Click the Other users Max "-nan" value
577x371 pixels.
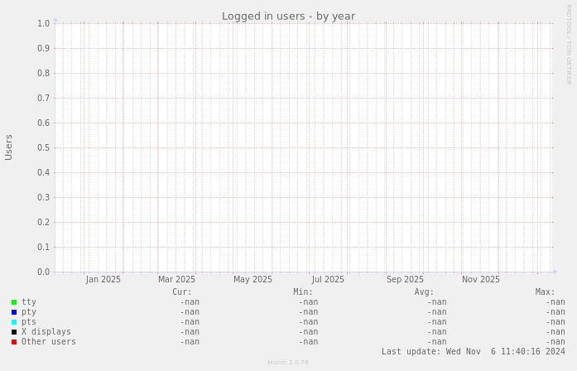[555, 342]
